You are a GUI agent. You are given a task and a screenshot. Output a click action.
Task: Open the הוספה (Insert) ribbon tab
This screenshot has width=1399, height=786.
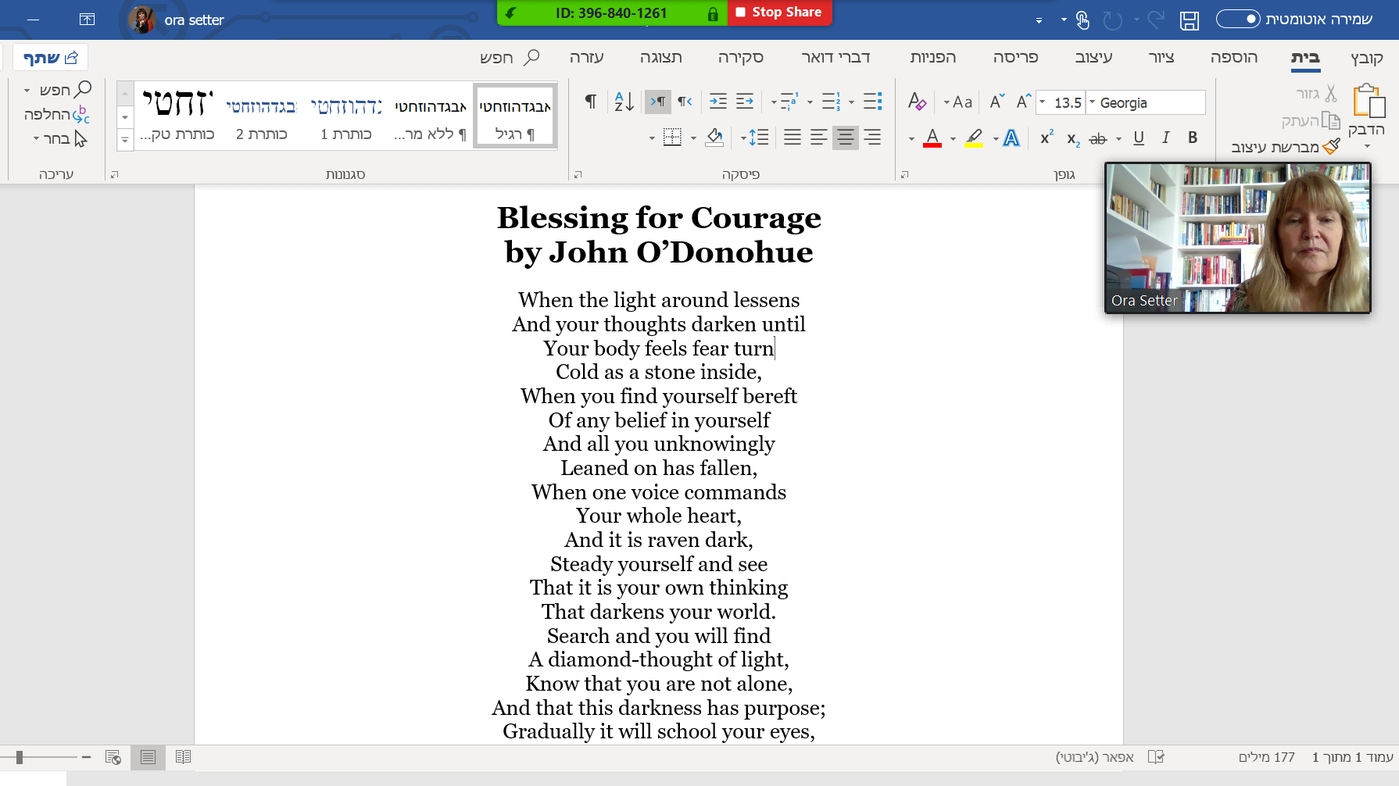coord(1234,57)
